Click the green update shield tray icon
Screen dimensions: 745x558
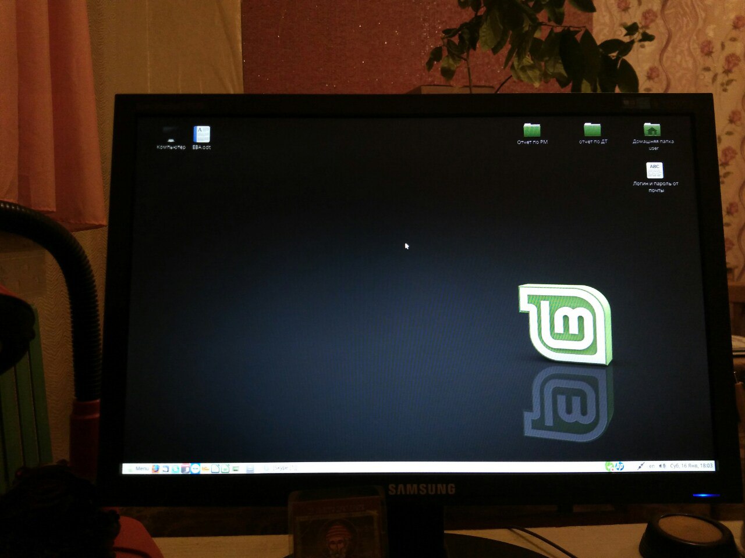click(609, 467)
